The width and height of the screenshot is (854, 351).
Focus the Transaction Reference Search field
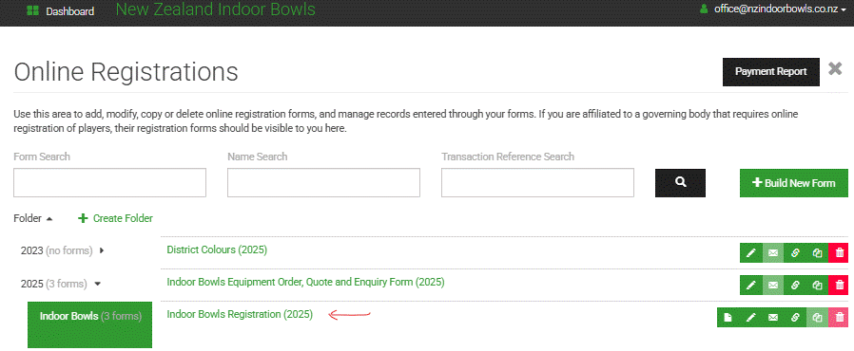[537, 182]
